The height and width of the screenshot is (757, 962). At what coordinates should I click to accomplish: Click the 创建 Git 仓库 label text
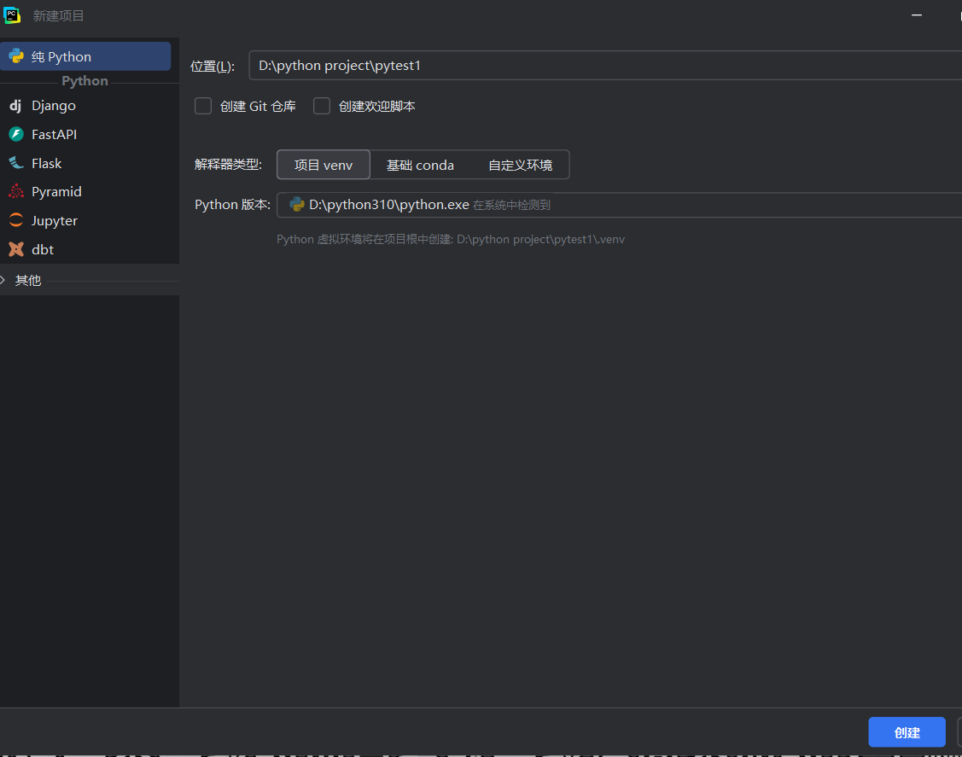258,106
